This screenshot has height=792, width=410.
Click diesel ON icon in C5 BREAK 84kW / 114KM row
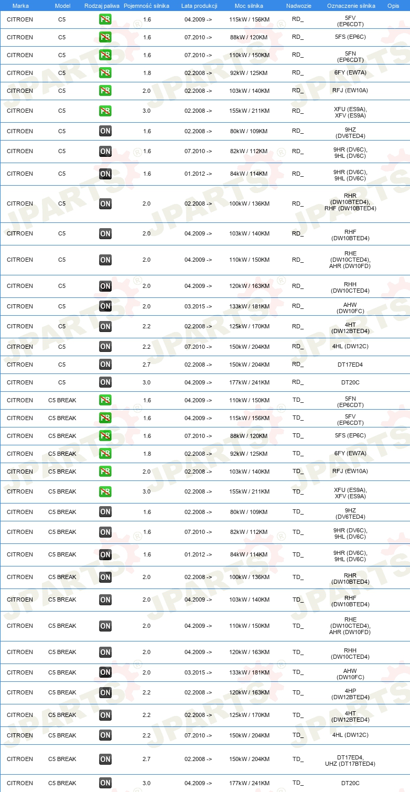[105, 554]
